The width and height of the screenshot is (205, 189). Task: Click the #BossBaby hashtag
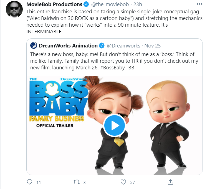click(112, 68)
